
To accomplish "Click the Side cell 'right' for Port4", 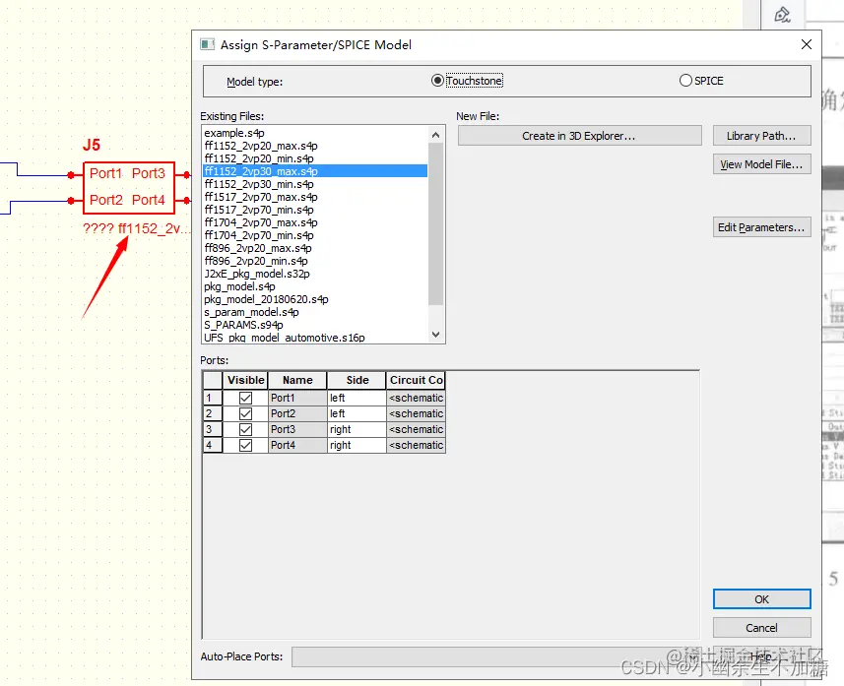I will (357, 446).
